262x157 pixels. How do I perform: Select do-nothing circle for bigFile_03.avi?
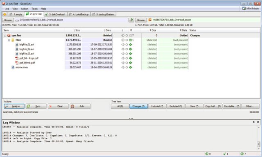126,54
